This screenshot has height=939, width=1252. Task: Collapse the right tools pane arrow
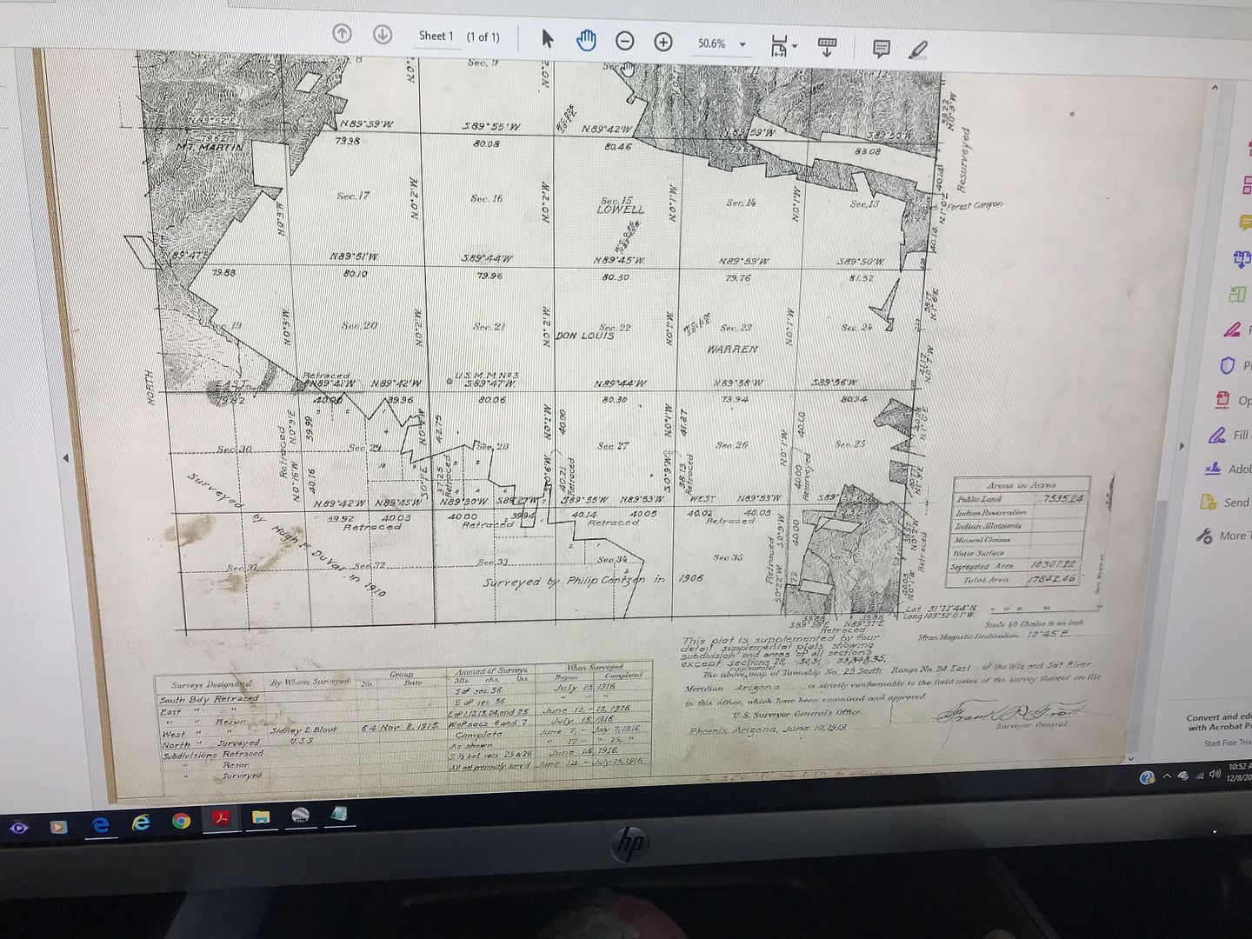(1181, 446)
